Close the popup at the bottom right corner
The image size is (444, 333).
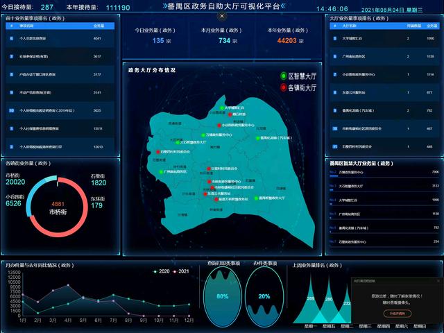438,280
